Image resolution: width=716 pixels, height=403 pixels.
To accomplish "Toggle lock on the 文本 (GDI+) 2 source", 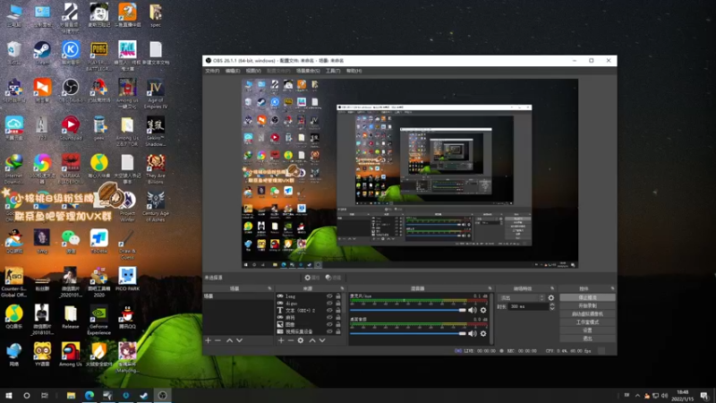I will tap(338, 310).
